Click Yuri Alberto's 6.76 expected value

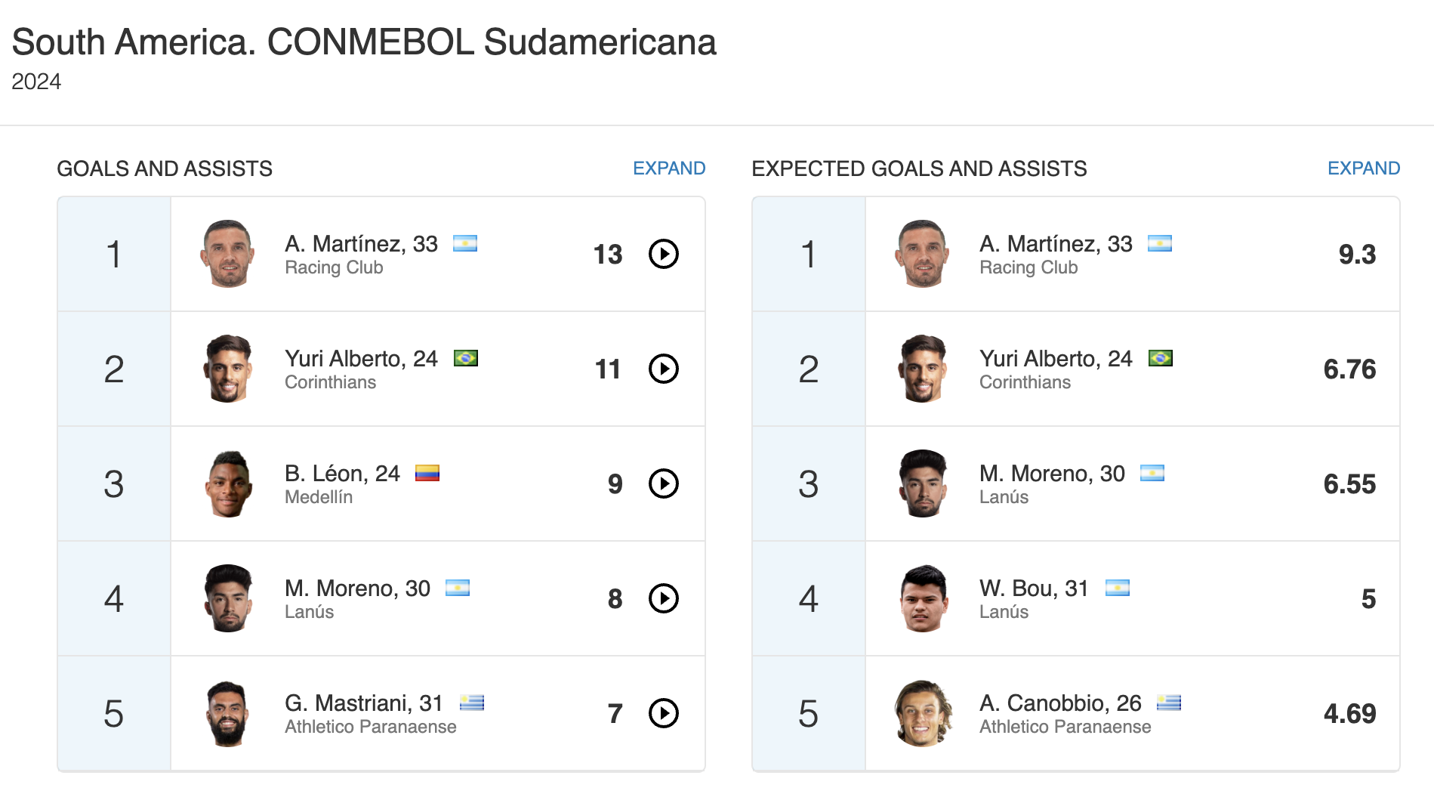[1349, 369]
